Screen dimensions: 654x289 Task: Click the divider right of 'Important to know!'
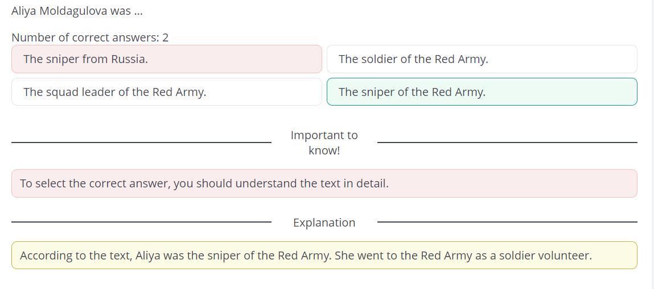[507, 143]
